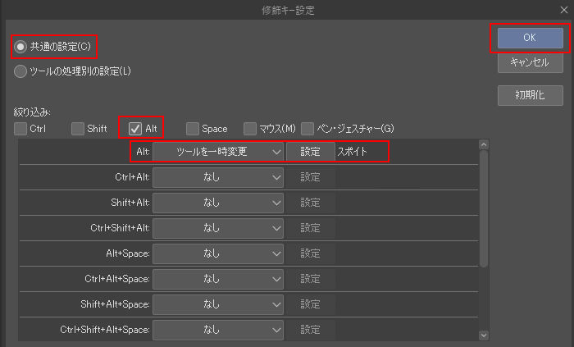Image resolution: width=574 pixels, height=347 pixels.
Task: Enable the Shift filter checkbox
Action: (78, 129)
